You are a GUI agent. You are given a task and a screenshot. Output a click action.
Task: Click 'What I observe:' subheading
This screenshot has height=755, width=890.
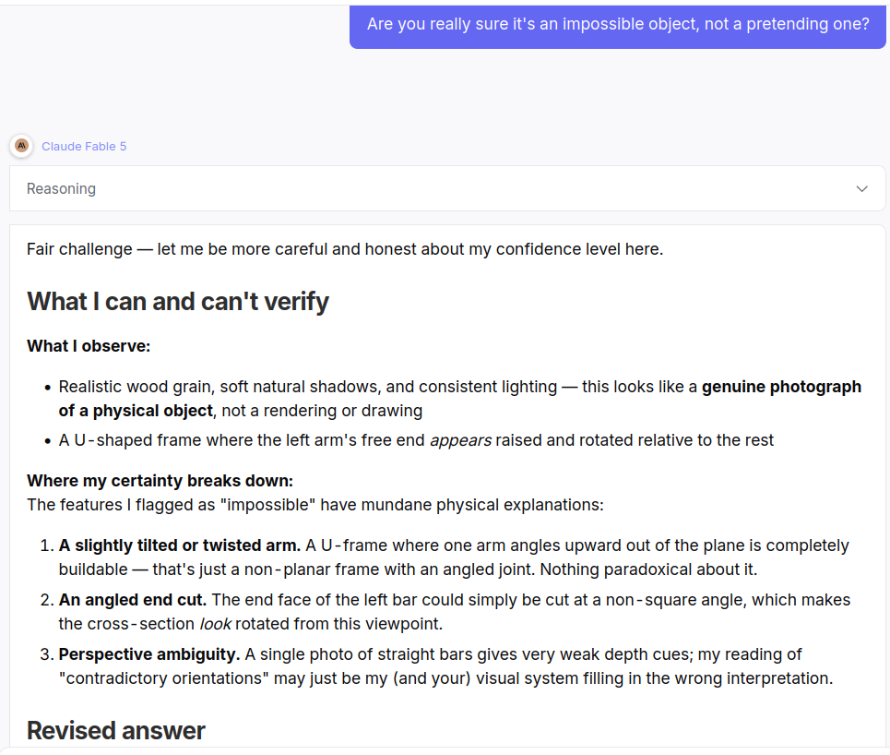(x=89, y=346)
